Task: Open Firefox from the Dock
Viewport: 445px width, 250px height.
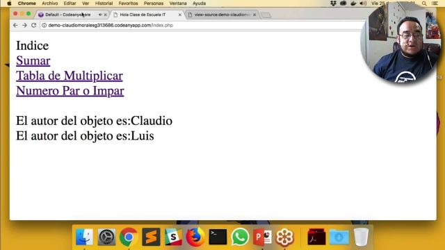Action: (195, 237)
